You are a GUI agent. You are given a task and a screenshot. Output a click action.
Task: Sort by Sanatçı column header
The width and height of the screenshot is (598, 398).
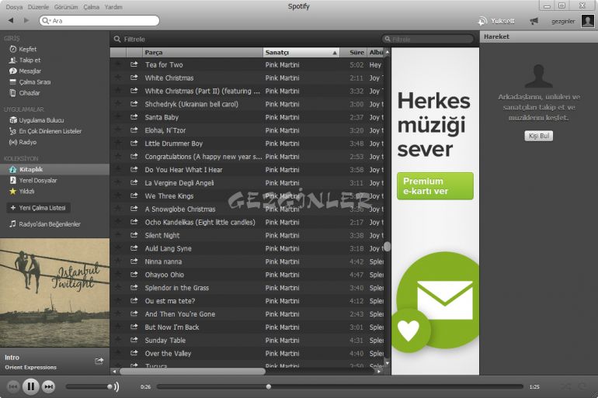click(x=301, y=53)
